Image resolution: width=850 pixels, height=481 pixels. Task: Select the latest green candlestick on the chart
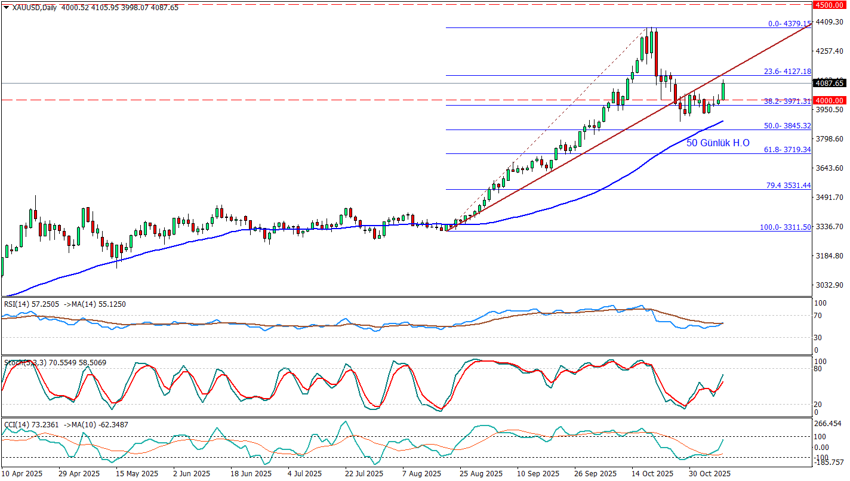click(x=723, y=91)
